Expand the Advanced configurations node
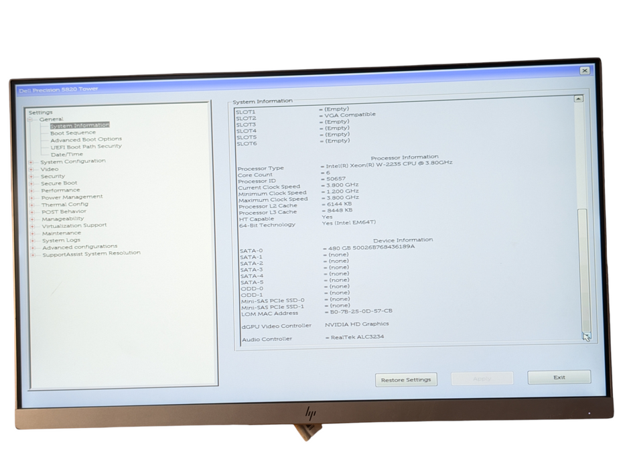The image size is (623, 469). [33, 248]
